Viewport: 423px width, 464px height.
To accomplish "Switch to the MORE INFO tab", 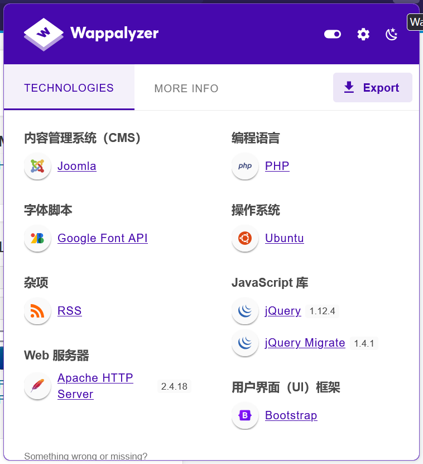I will click(186, 88).
